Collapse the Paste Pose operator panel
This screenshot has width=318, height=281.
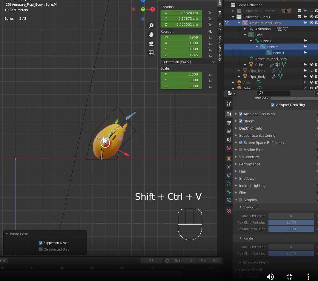click(7, 234)
